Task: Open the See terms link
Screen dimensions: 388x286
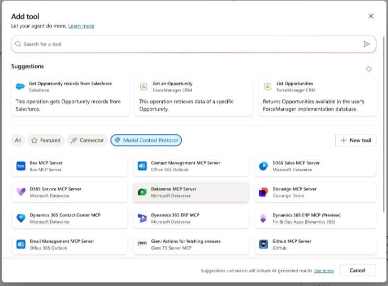Action: pos(324,270)
